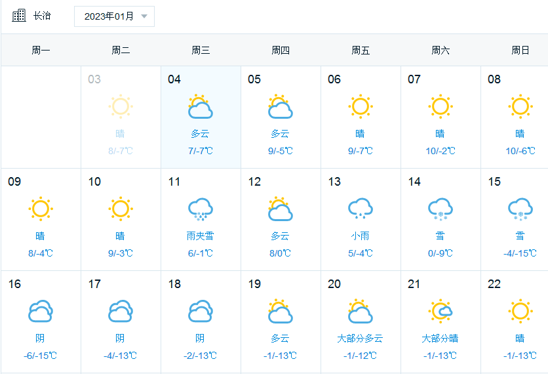
Task: Select the 周一 column header
Action: [41, 51]
